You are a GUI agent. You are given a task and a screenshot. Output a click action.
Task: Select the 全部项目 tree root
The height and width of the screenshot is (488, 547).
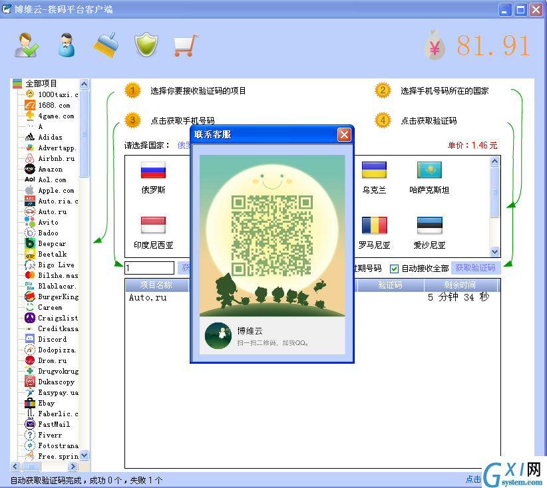41,84
